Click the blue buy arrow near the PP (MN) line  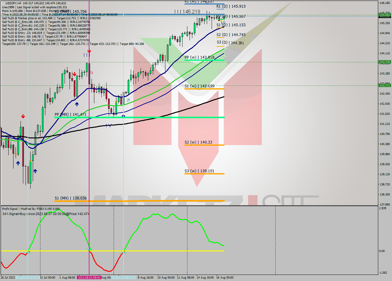(123, 116)
